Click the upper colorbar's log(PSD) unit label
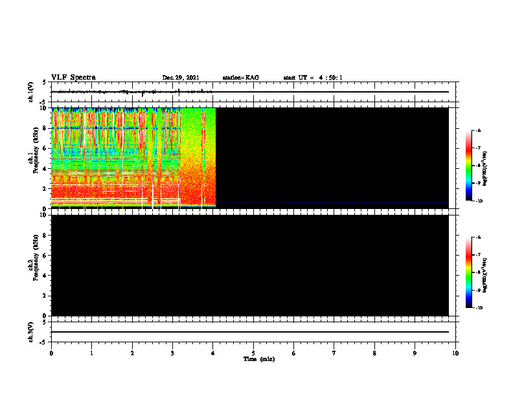Image resolution: width=513 pixels, height=396 pixels. (485, 169)
